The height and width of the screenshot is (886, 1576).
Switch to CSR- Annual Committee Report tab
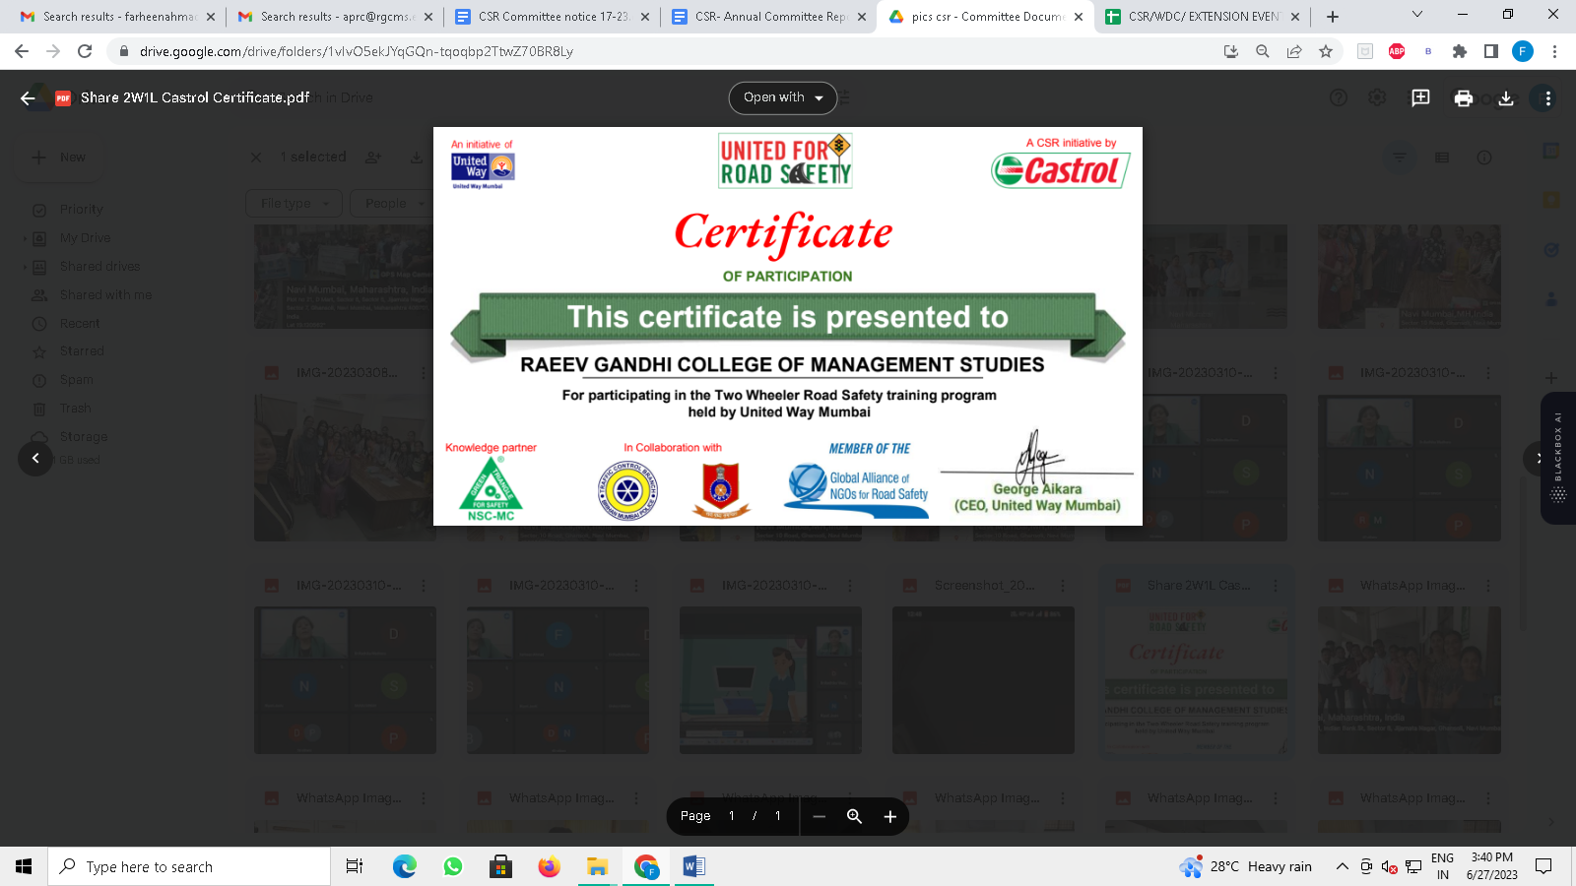pyautogui.click(x=768, y=17)
